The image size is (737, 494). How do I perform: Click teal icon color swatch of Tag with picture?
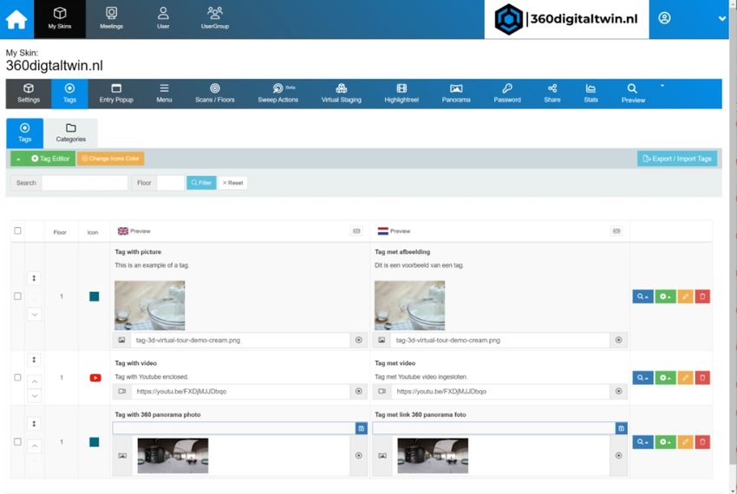point(94,296)
